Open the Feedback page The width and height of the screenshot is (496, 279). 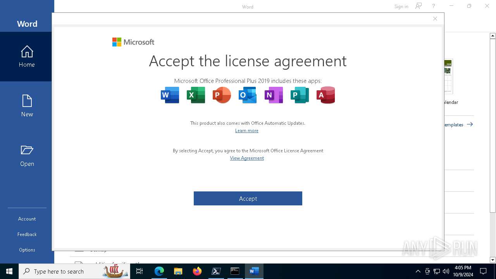(27, 234)
